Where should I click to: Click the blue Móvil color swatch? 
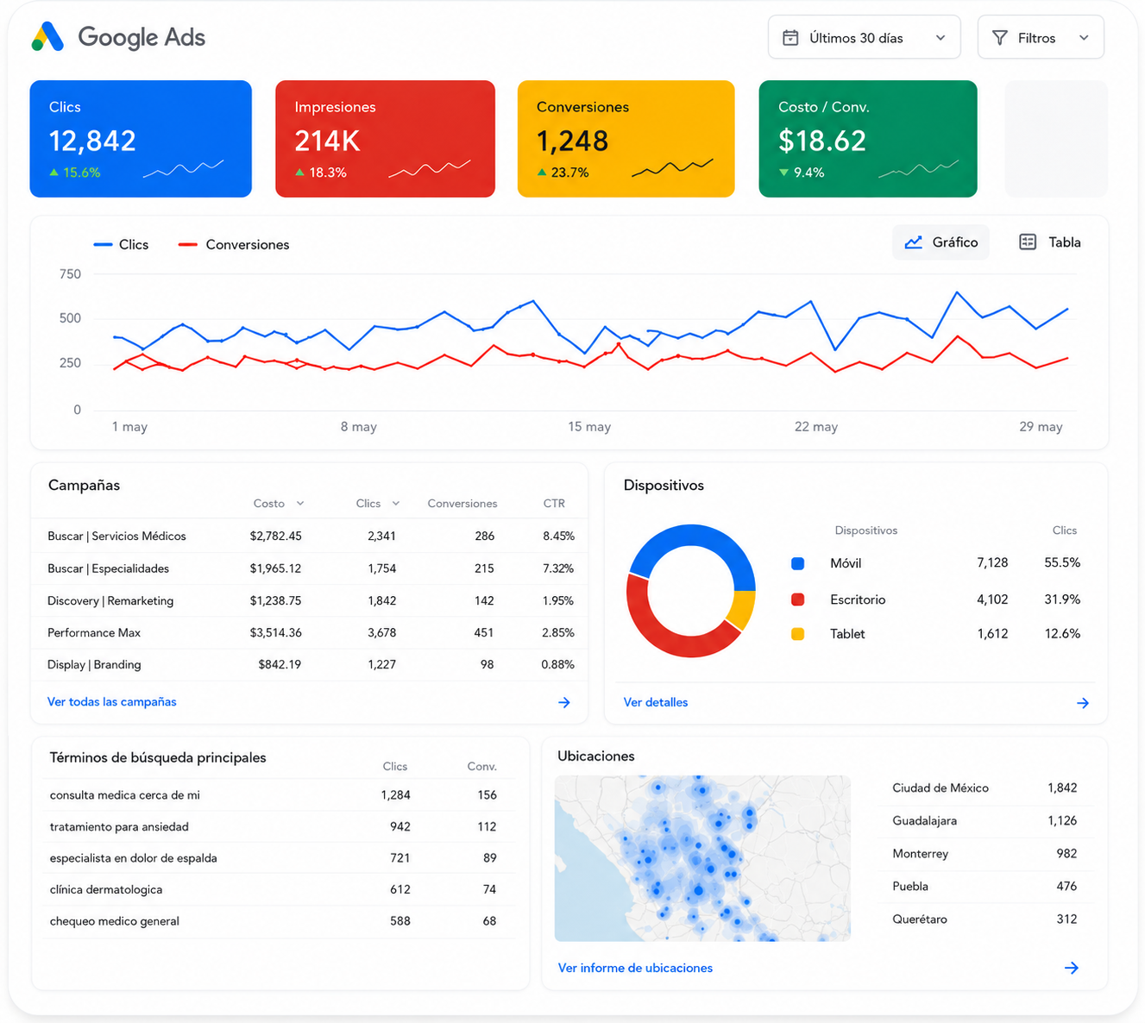tap(797, 563)
